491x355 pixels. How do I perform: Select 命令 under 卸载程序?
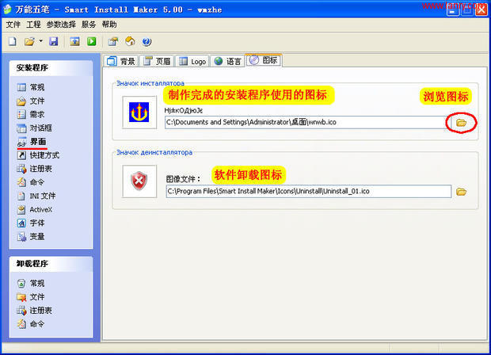[x=37, y=323]
